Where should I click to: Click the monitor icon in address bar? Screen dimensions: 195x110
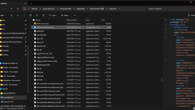[x=25, y=9]
